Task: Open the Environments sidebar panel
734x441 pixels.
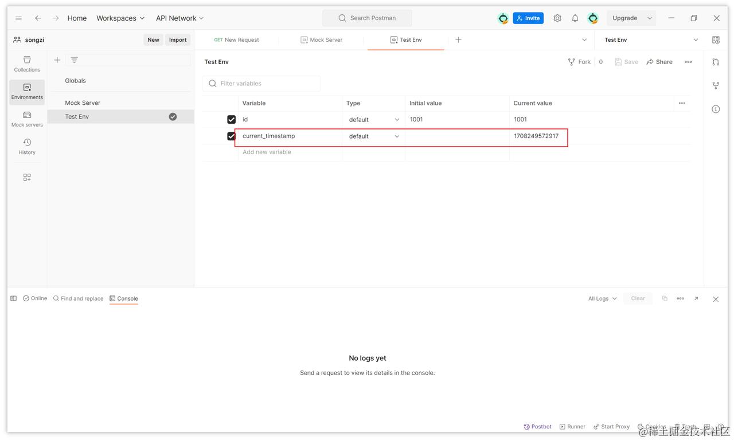Action: click(x=27, y=92)
